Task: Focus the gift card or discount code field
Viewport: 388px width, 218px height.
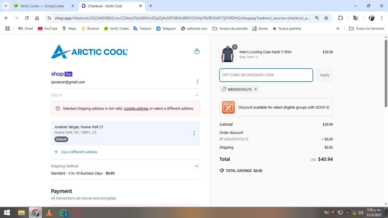Action: (266, 75)
